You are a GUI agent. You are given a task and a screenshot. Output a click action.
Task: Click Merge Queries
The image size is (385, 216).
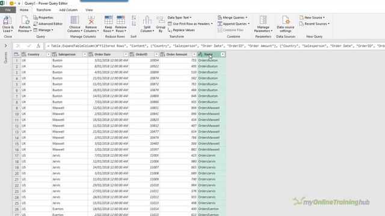click(232, 17)
